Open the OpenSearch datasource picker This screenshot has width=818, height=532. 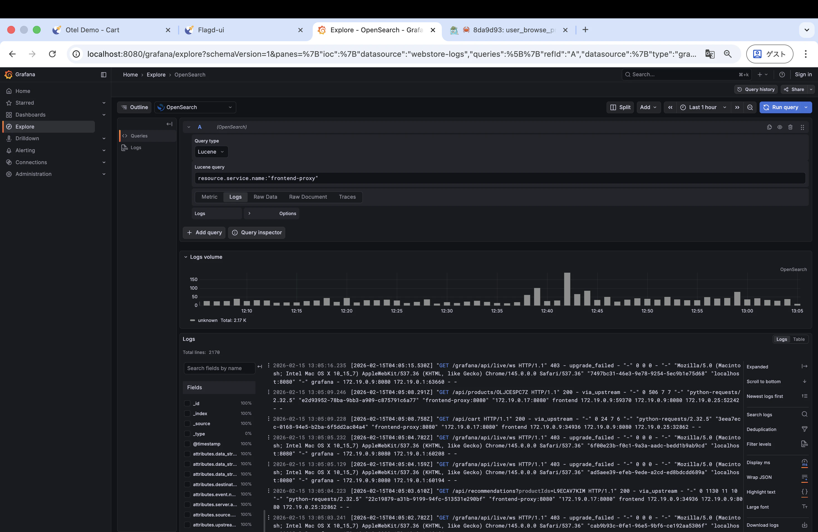click(x=195, y=107)
